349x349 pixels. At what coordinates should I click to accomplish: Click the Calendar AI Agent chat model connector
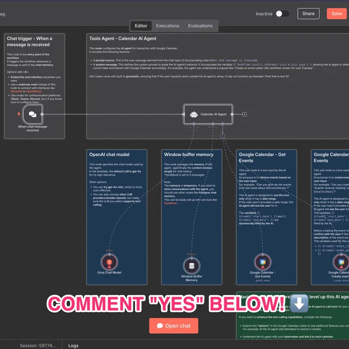(x=193, y=123)
